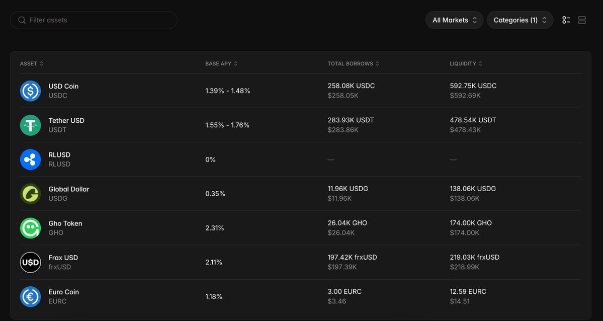Click the RLUSD token icon
The width and height of the screenshot is (603, 321).
click(30, 159)
